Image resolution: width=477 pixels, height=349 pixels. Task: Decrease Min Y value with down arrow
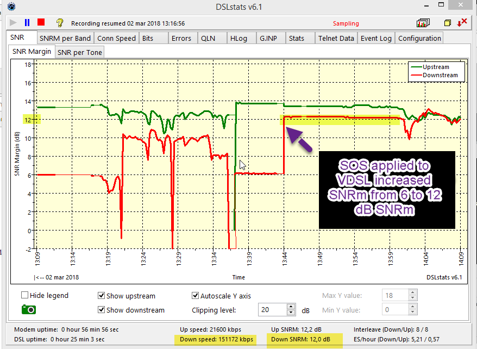point(413,313)
